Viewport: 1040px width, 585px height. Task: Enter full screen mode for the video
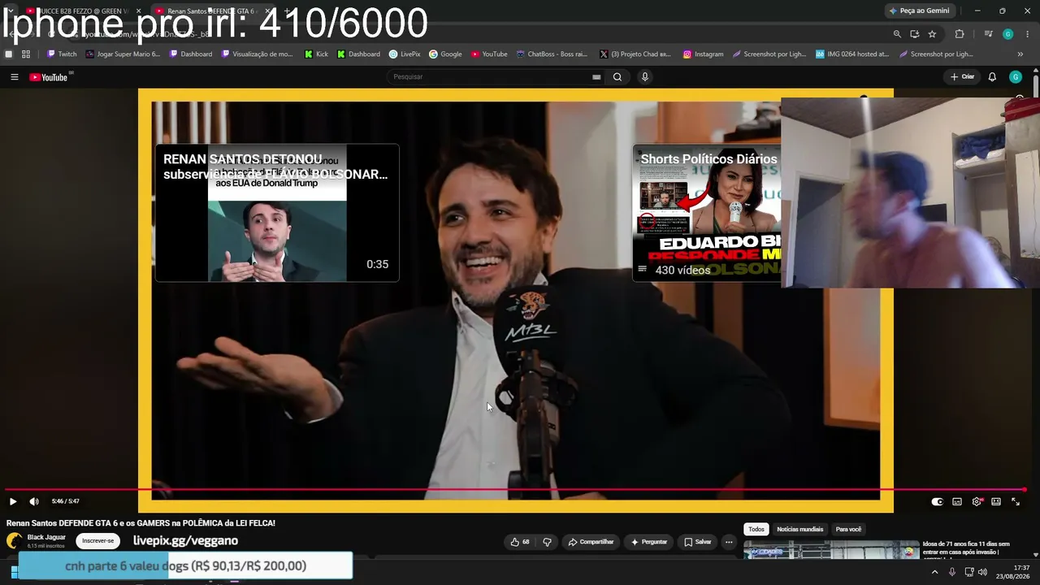point(1016,502)
